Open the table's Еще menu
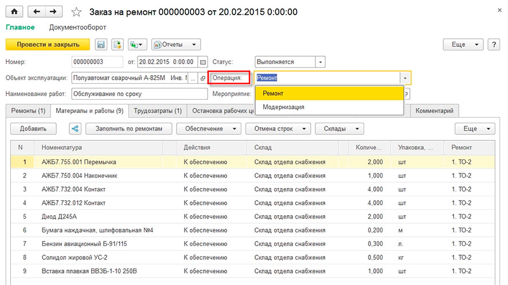The height and width of the screenshot is (285, 508). 475,128
